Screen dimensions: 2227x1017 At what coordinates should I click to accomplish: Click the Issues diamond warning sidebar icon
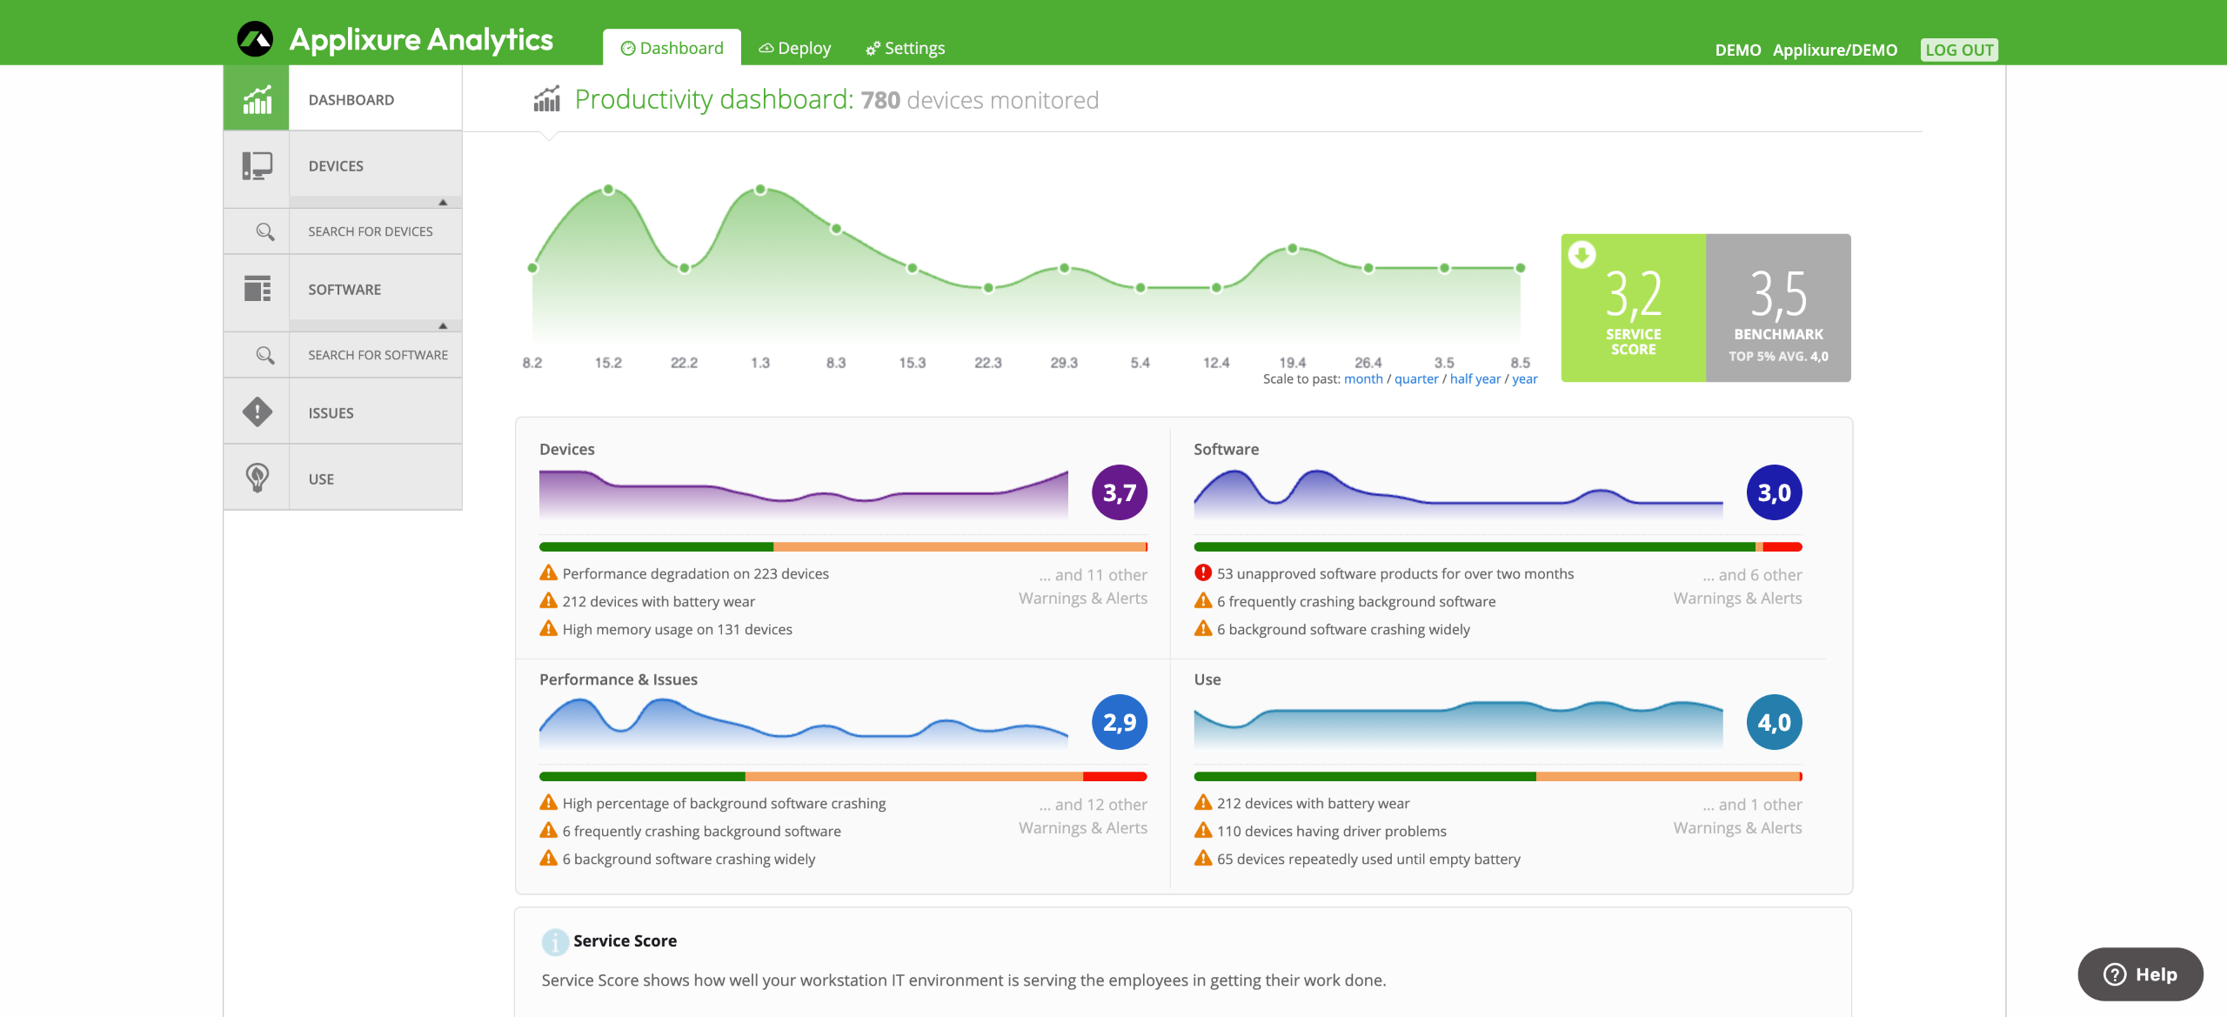click(257, 412)
